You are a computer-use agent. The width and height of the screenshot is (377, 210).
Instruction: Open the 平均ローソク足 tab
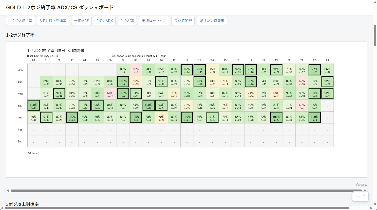(x=154, y=21)
